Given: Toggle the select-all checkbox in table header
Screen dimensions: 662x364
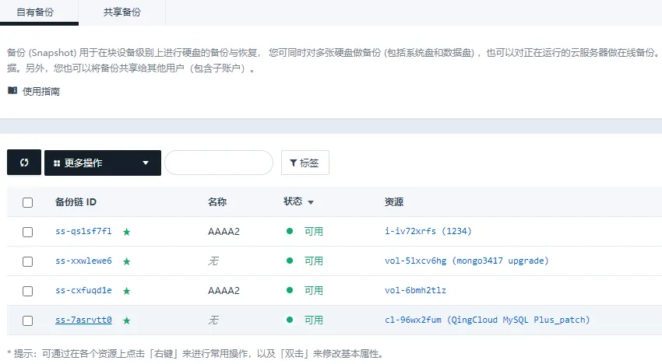Looking at the screenshot, I should 27,202.
